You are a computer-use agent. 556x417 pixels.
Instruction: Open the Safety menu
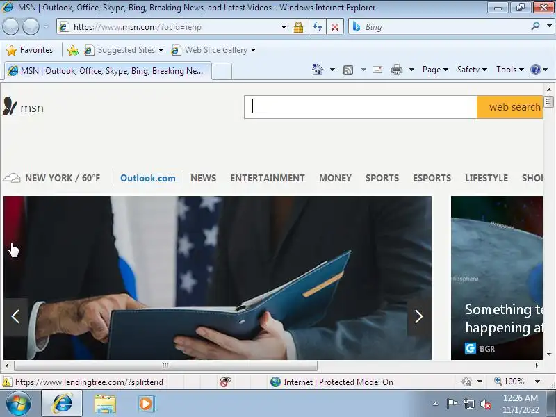[472, 69]
